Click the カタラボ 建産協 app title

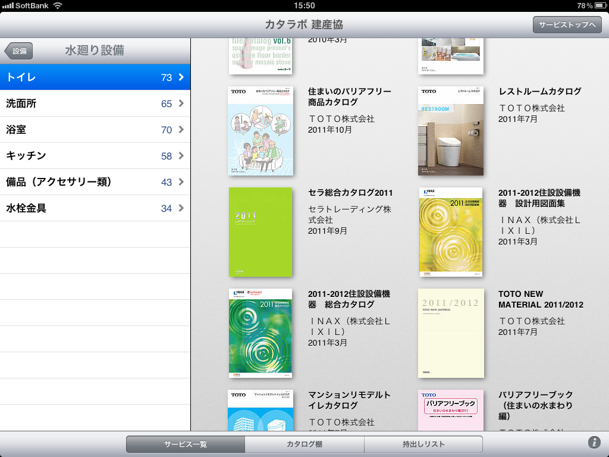tap(304, 24)
